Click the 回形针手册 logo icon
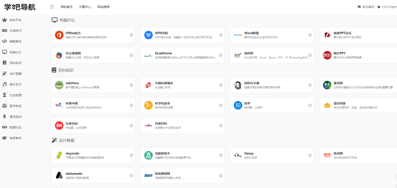 coord(238,85)
